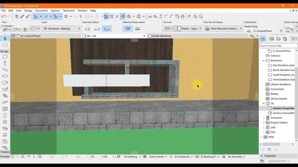Open the View Map icon in the navigator
Screen dimensions: 298x167
click(272, 39)
